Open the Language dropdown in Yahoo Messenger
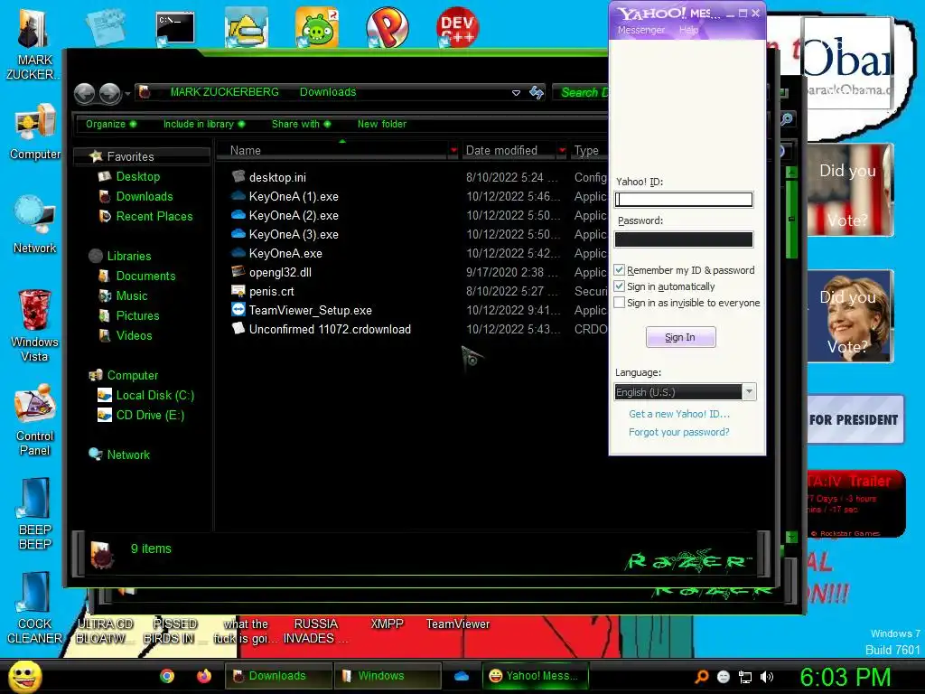The width and height of the screenshot is (925, 694). (x=749, y=392)
